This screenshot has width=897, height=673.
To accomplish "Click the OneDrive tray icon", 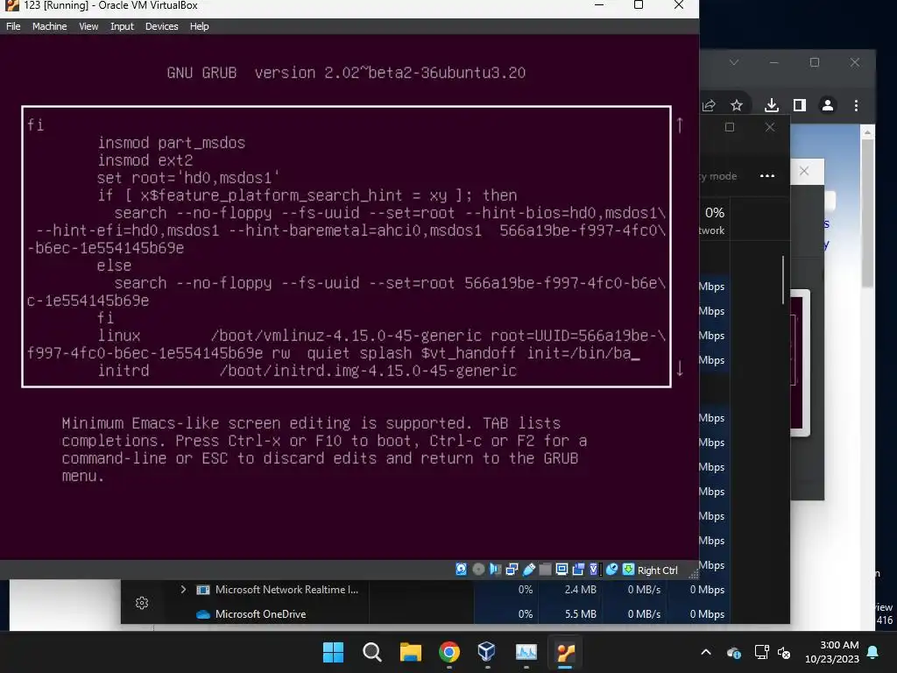I will pyautogui.click(x=734, y=652).
